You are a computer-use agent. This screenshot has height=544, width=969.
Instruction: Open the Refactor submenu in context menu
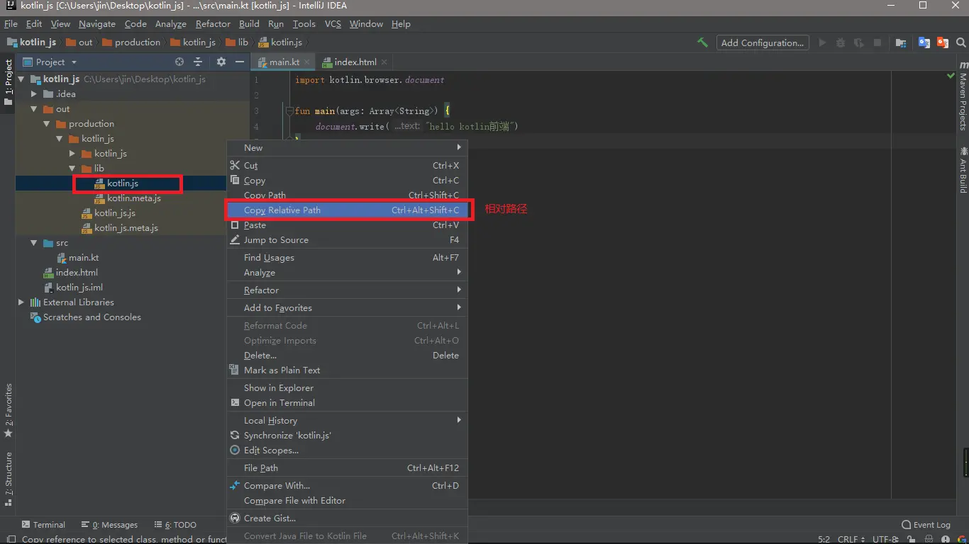pos(347,290)
